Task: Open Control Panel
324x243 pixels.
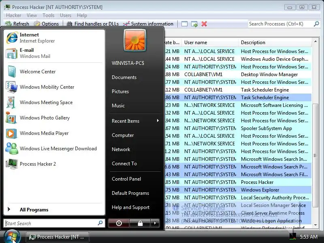Action: [x=135, y=179]
